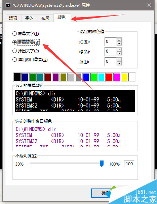Open the 颜色 tab

coord(62,18)
